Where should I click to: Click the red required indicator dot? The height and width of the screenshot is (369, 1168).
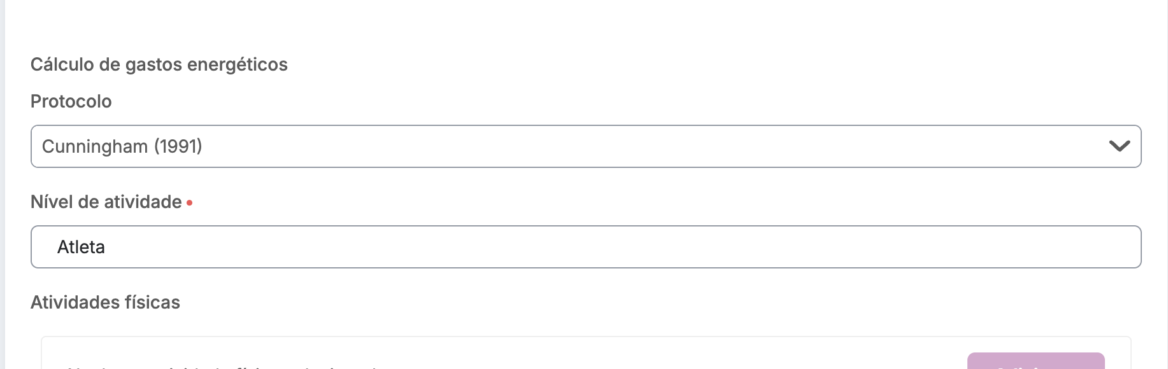(x=190, y=203)
